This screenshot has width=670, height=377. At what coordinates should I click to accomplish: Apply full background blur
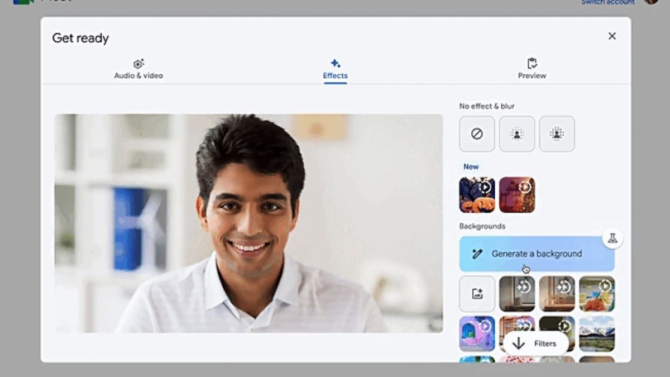point(557,134)
